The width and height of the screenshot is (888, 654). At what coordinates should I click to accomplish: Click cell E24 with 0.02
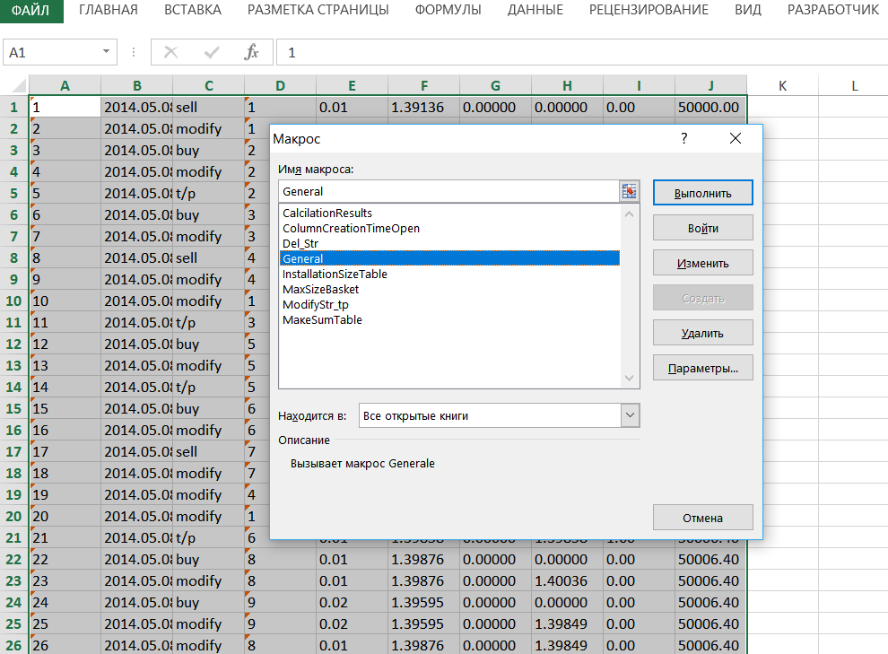(352, 602)
